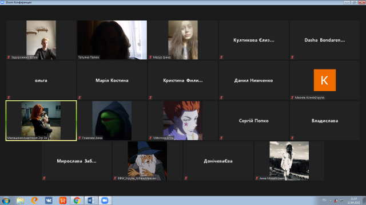Click muted mic icon on Кристина Фили... tile
This screenshot has height=205, width=366.
[x=150, y=97]
